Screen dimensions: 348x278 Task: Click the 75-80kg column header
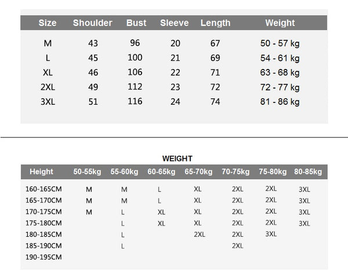273,171
